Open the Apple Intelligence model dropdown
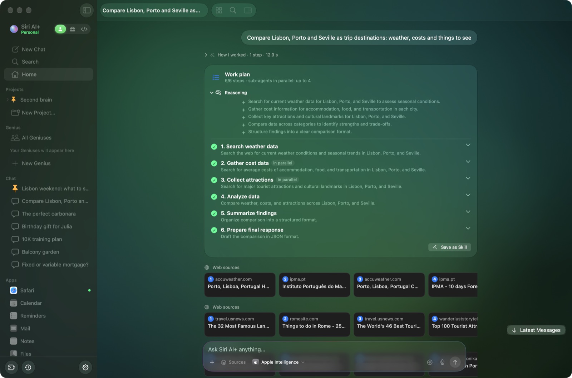Image resolution: width=572 pixels, height=378 pixels. (x=279, y=362)
